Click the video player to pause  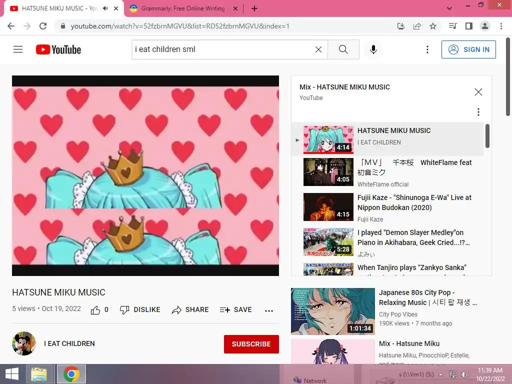145,175
